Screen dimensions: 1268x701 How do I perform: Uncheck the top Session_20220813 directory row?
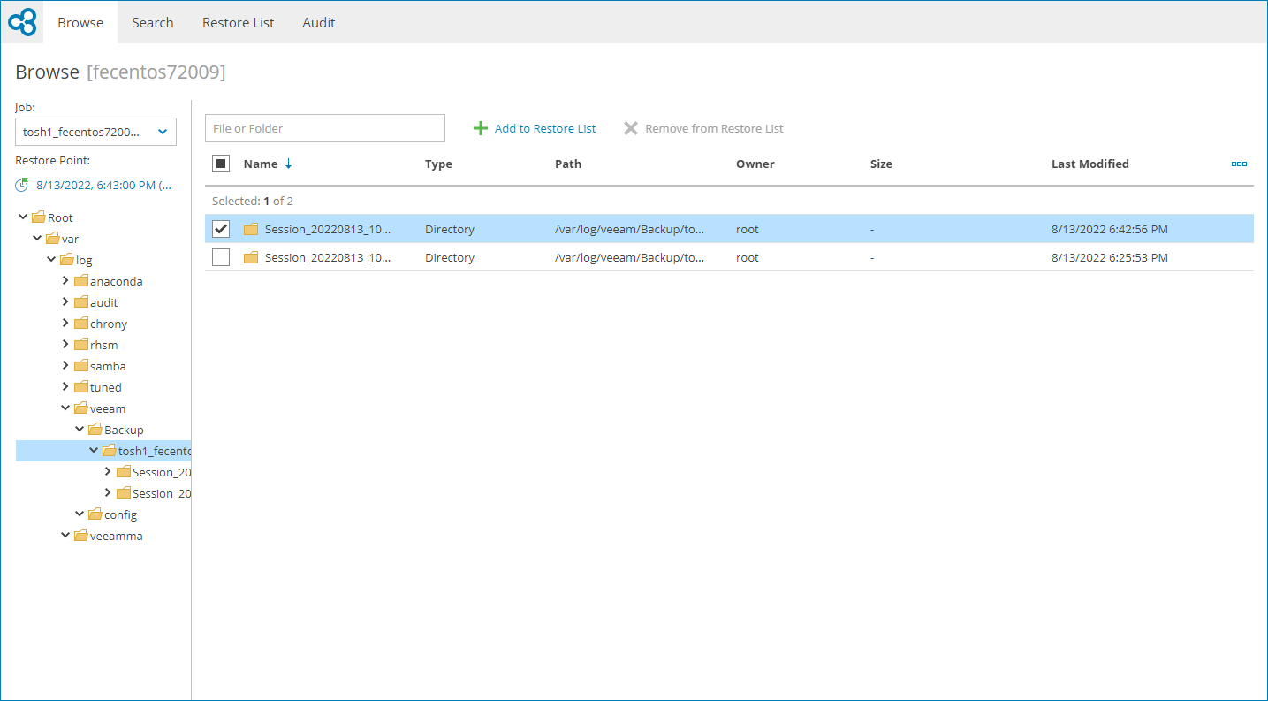[221, 229]
